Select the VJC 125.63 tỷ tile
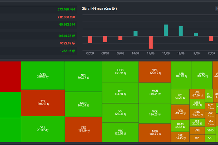Screen dimensions: 218x145 tap(120, 132)
